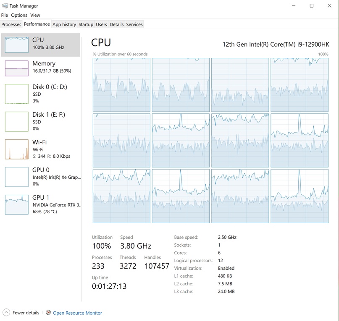Viewport: 339px width, 321px height.
Task: Open the View menu
Action: click(35, 15)
